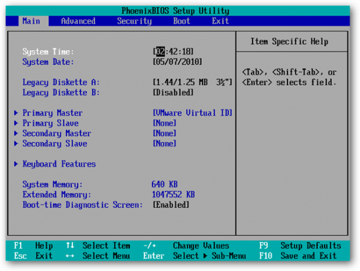Select the Main tab
360x271 pixels.
coord(31,21)
